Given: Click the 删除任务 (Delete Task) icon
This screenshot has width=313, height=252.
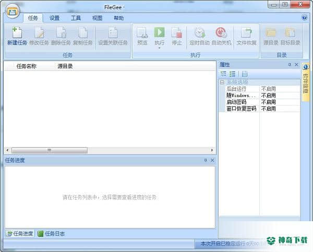Looking at the screenshot, I should [x=61, y=35].
